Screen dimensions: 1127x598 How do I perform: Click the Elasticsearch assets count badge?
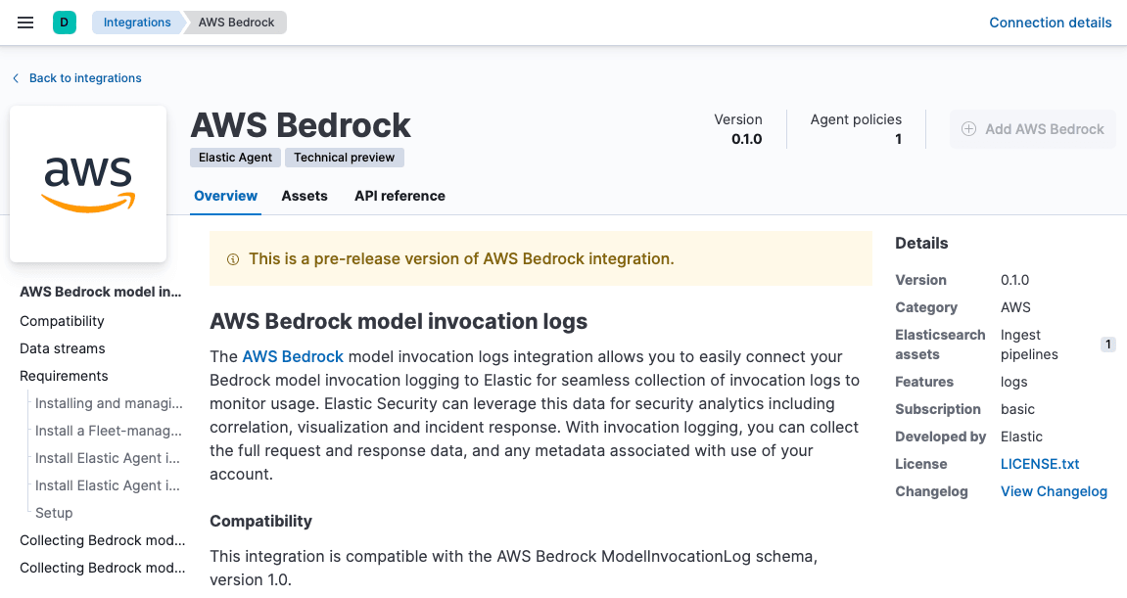(1108, 345)
